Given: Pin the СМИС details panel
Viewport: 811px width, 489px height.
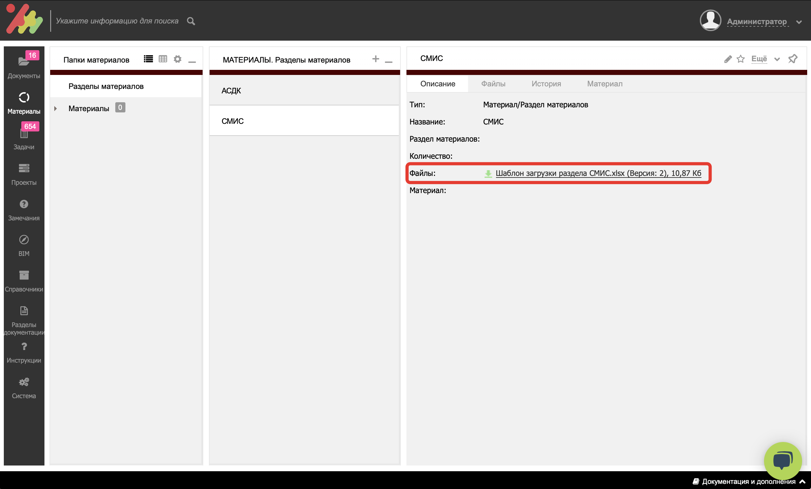Looking at the screenshot, I should [793, 59].
